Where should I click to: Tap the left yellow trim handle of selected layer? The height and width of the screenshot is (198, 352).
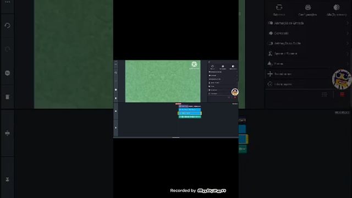(178, 113)
